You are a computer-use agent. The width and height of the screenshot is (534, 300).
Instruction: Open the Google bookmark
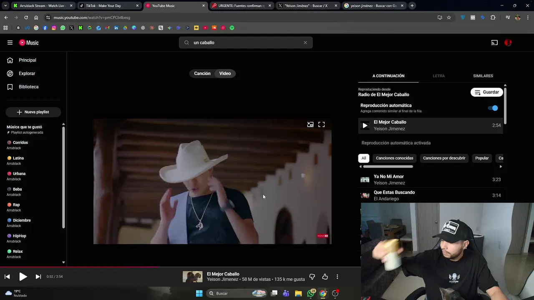[x=36, y=28]
